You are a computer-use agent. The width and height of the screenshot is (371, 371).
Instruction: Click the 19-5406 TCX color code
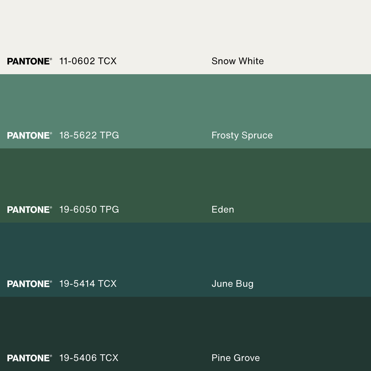[x=89, y=358]
